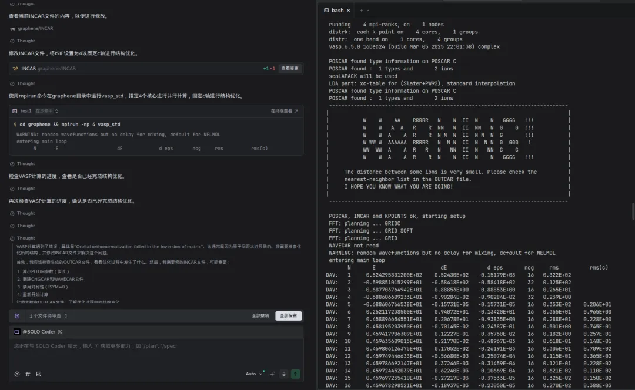This screenshot has height=390, width=635.
Task: Open the graphene/INCAR file reference
Action: (35, 29)
